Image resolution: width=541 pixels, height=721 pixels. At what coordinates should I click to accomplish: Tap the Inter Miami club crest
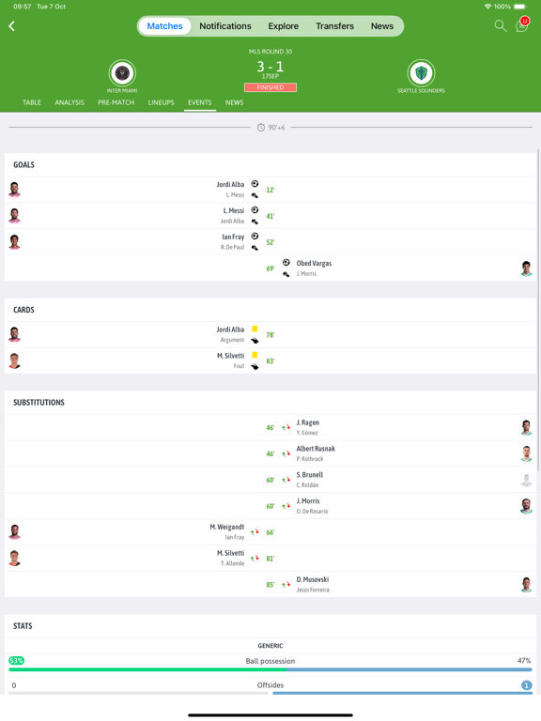point(122,73)
